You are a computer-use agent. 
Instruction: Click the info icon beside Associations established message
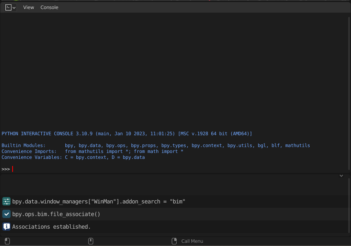[6, 226]
